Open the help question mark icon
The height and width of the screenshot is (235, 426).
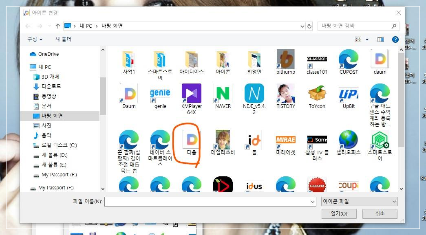tap(395, 40)
